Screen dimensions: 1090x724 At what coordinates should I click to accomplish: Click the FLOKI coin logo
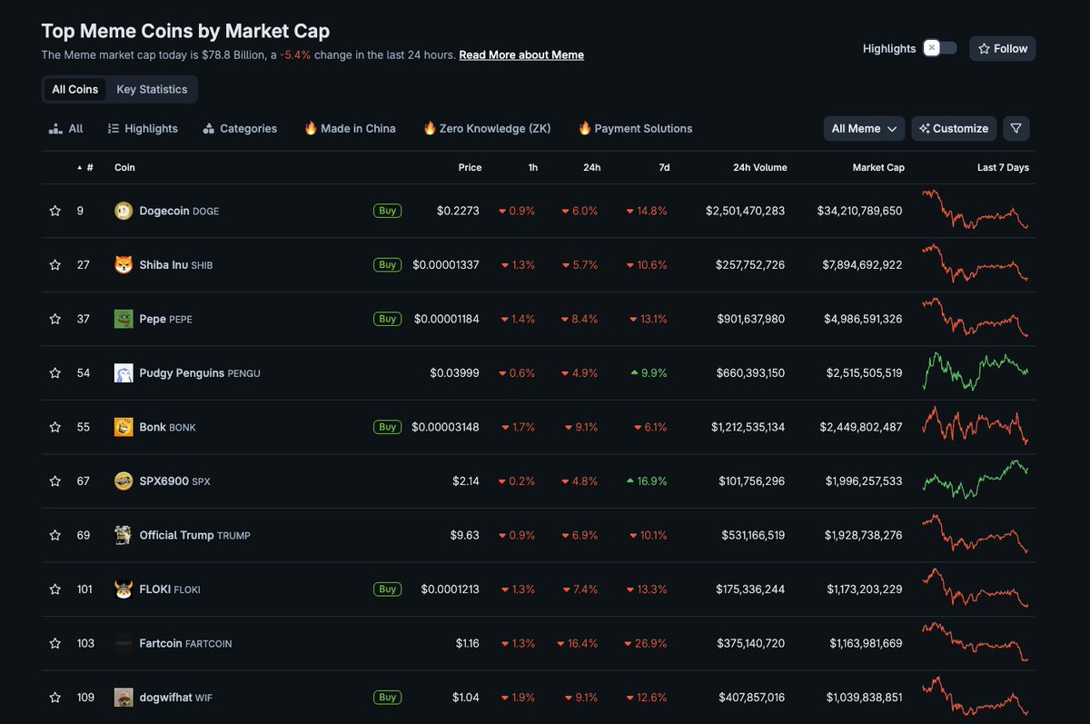(124, 590)
